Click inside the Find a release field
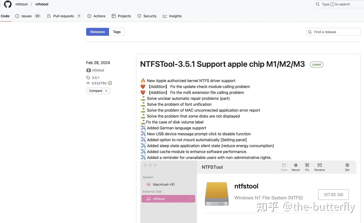The width and height of the screenshot is (364, 223). [x=333, y=32]
